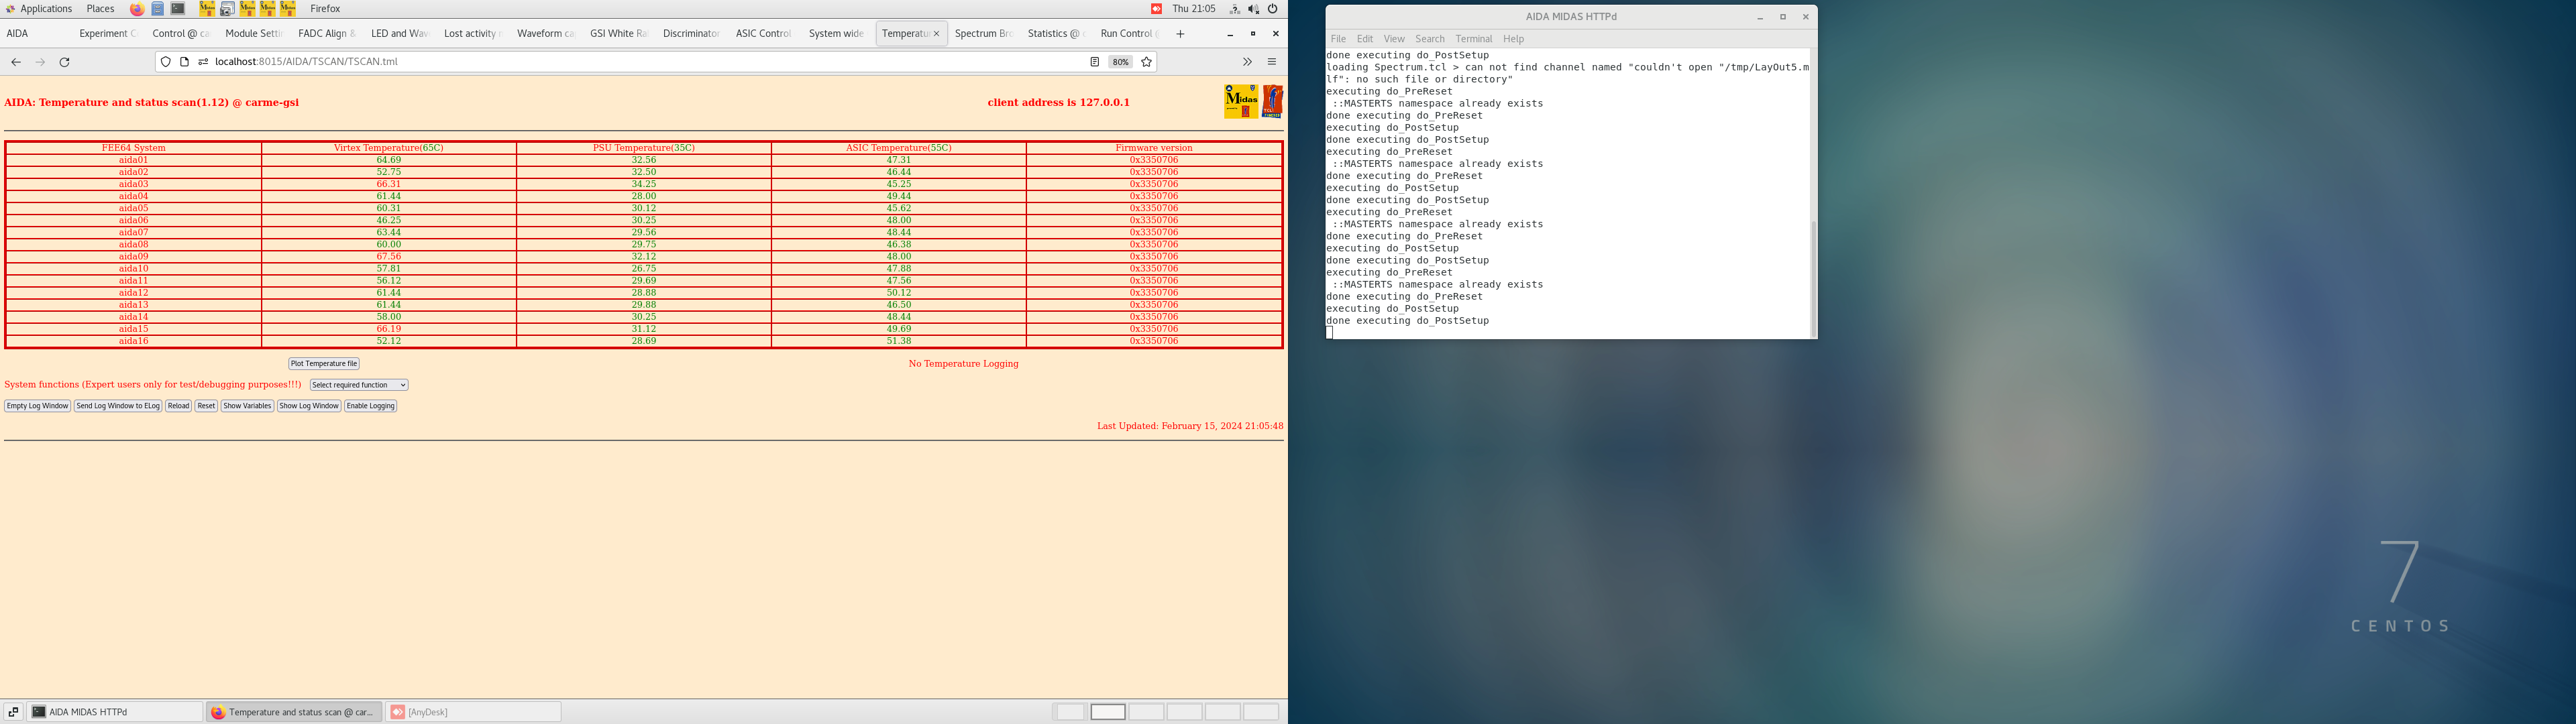Image resolution: width=2576 pixels, height=724 pixels.
Task: Click the reload page icon
Action: pos(65,62)
